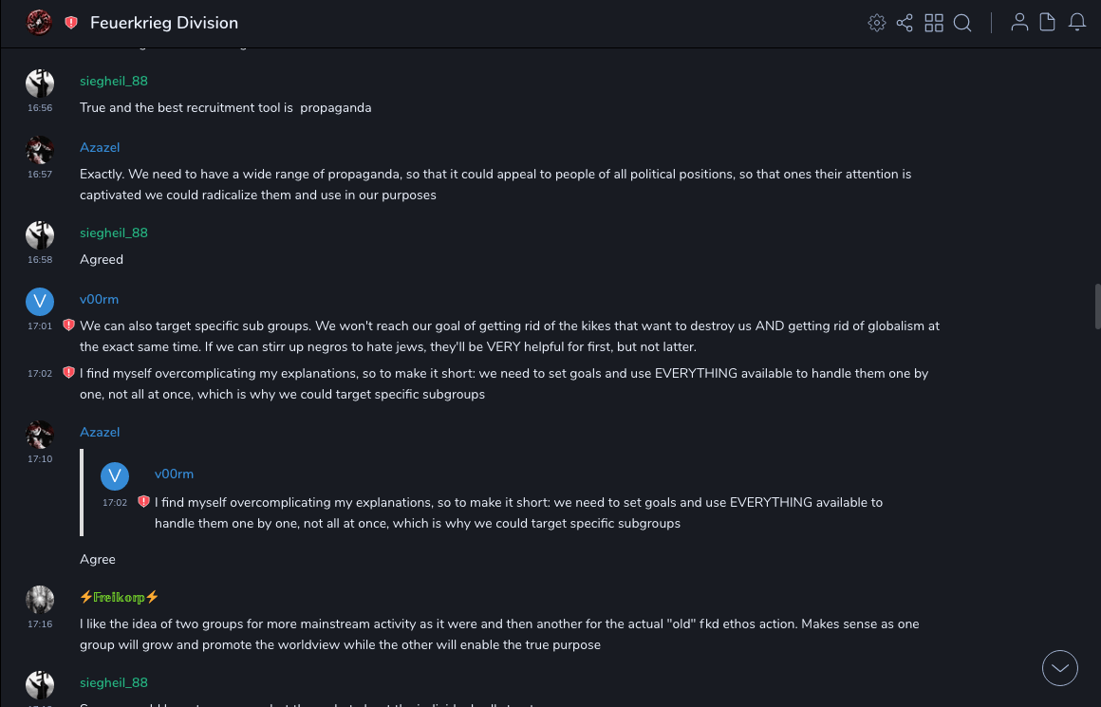1101x707 pixels.
Task: Click the share icon in the top bar
Action: coord(905,23)
